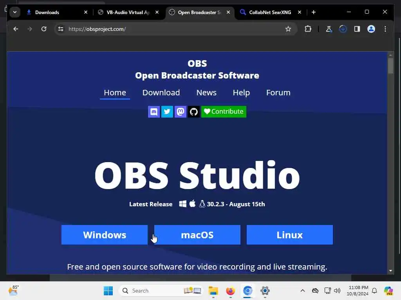
Task: Click the scrollbar down arrow
Action: [390, 271]
